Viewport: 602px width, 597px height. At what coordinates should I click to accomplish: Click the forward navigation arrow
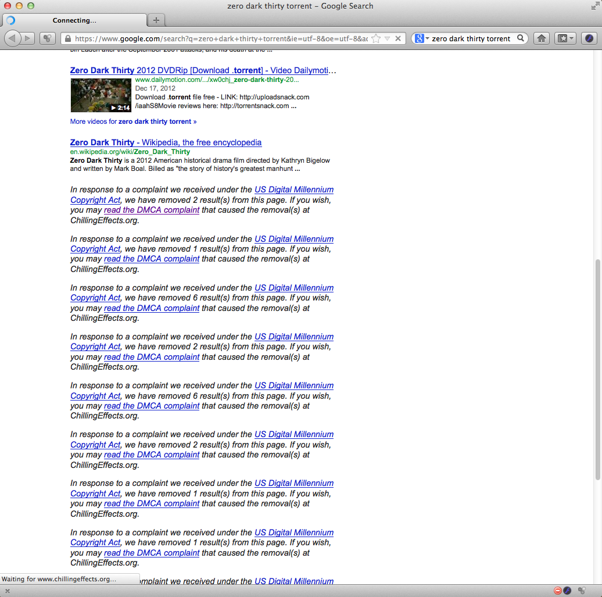[x=27, y=38]
